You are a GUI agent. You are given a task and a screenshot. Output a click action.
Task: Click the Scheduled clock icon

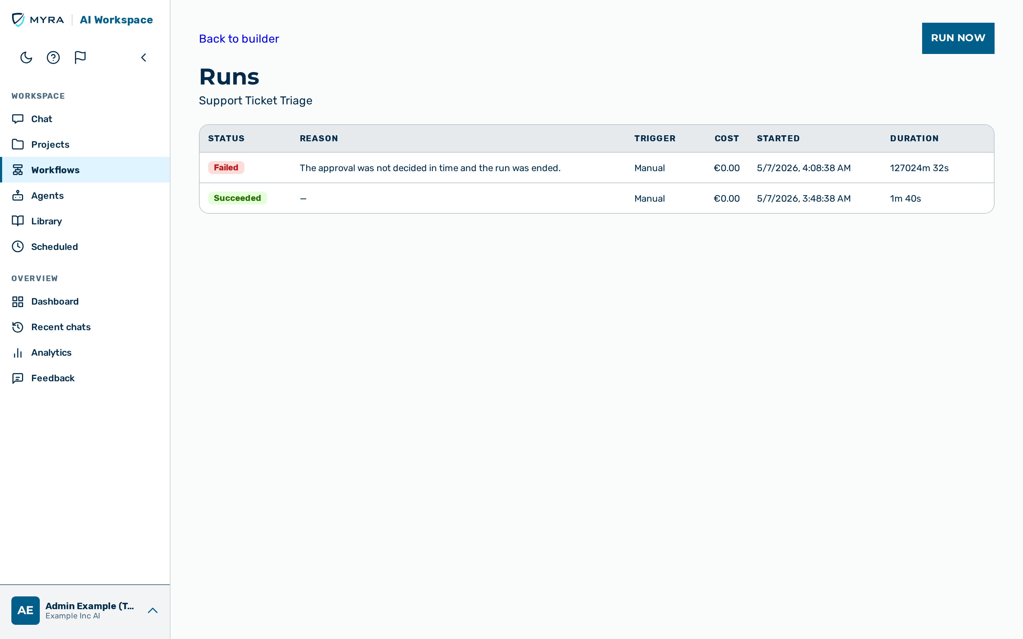tap(18, 246)
